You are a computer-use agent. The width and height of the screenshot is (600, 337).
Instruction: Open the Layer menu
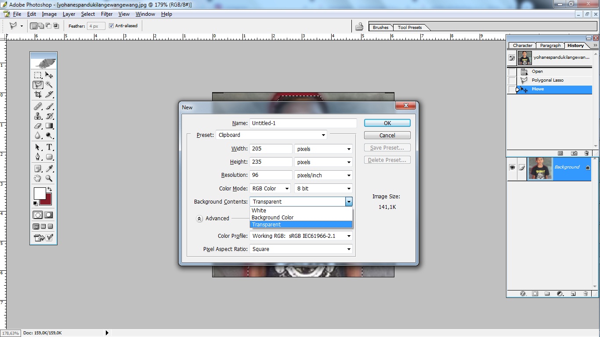click(x=69, y=14)
